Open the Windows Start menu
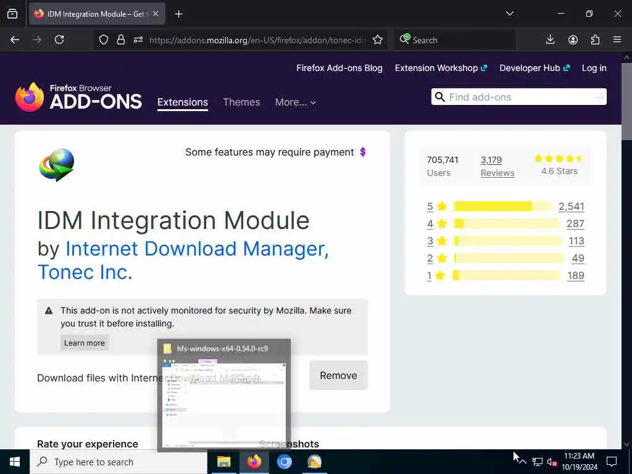This screenshot has height=474, width=632. (15, 462)
